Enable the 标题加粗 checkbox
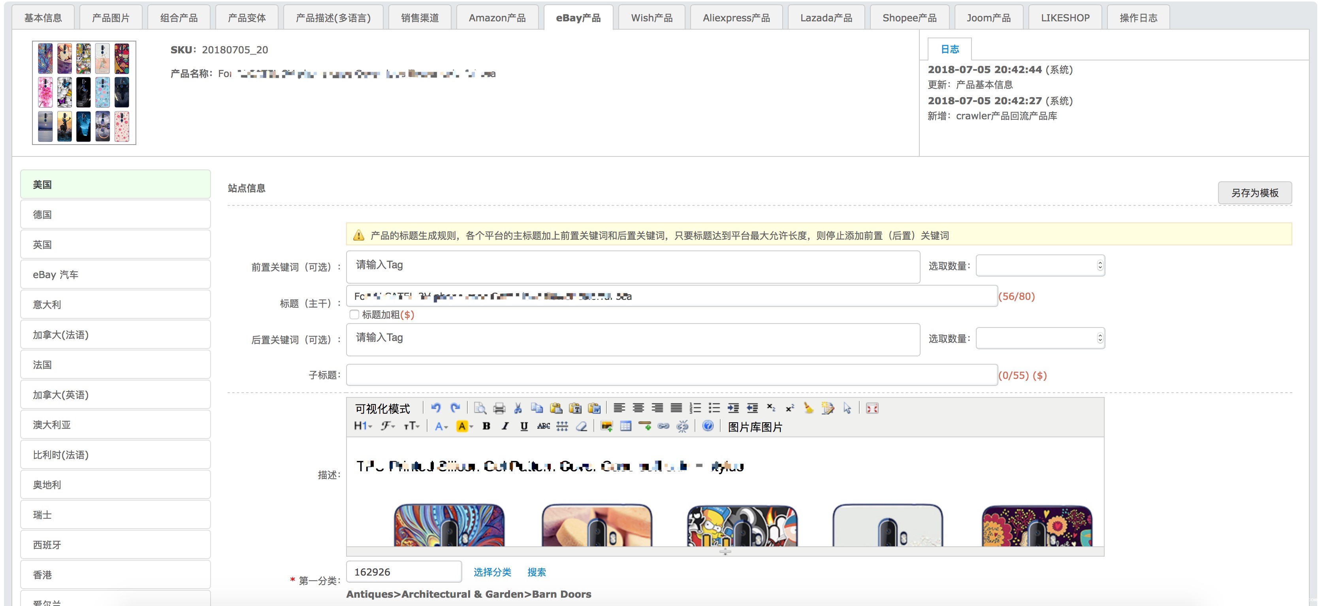Screen dimensions: 1318x606 [x=354, y=314]
